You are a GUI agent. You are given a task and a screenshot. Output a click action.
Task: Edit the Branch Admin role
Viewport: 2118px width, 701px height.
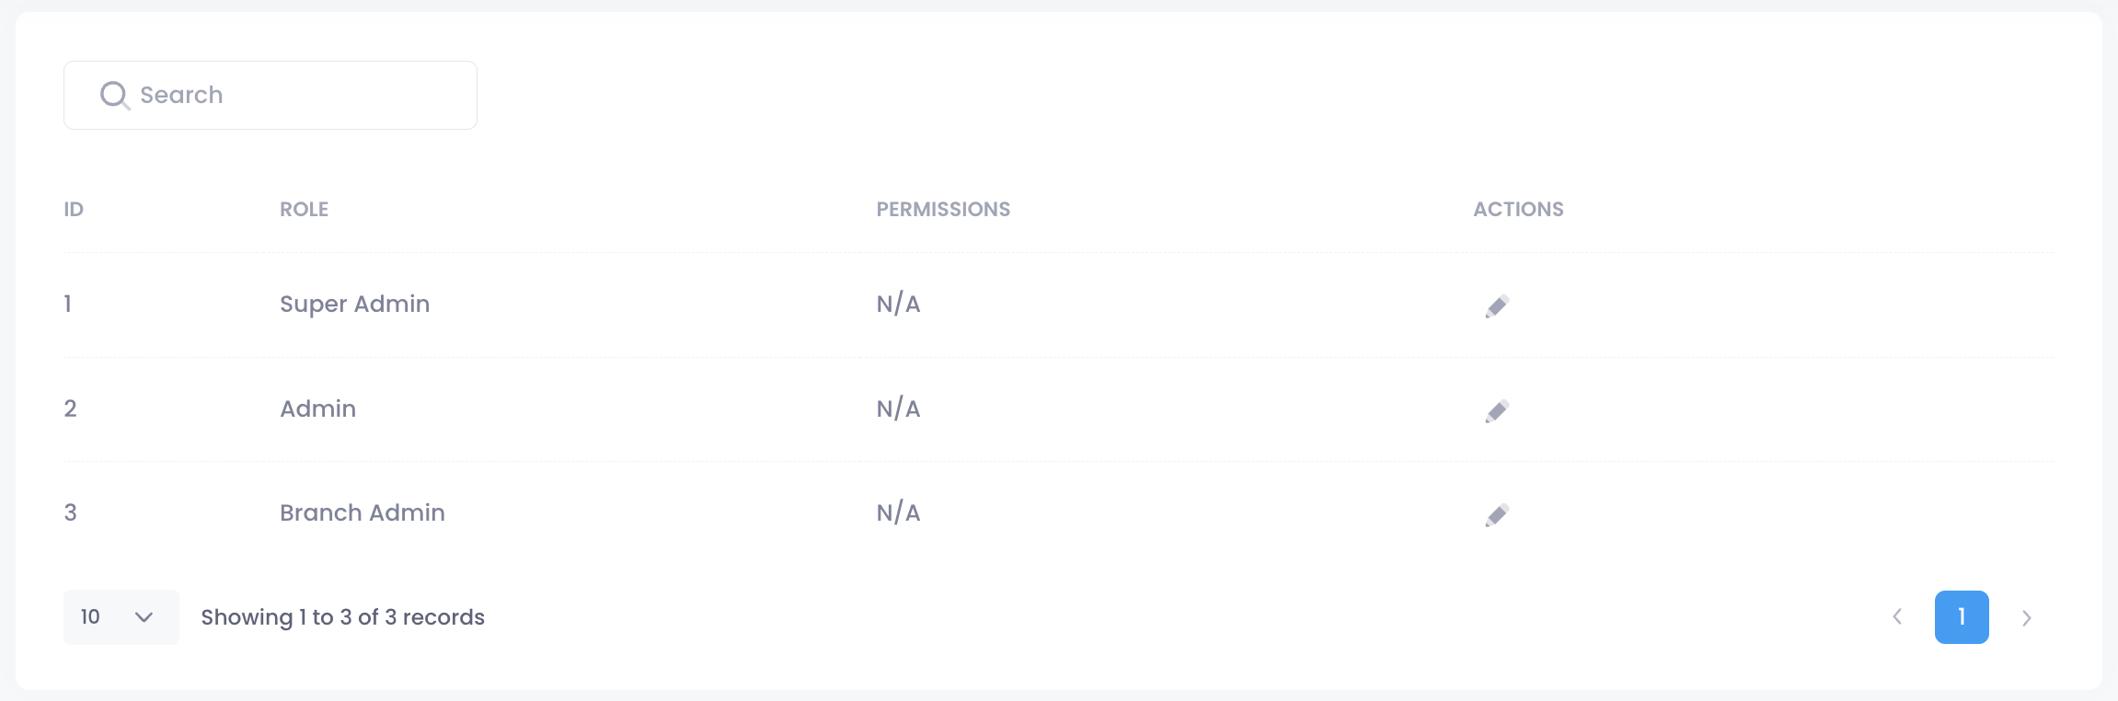(x=1497, y=515)
